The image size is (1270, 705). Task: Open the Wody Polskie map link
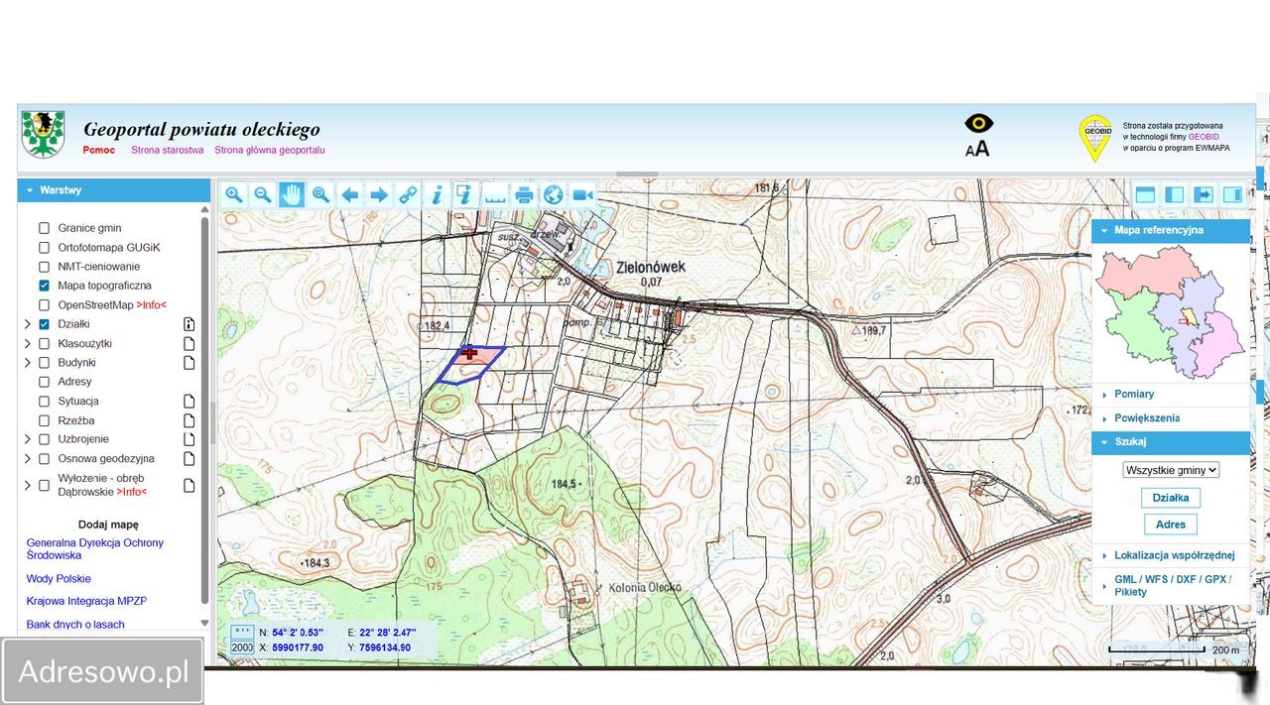click(x=59, y=579)
